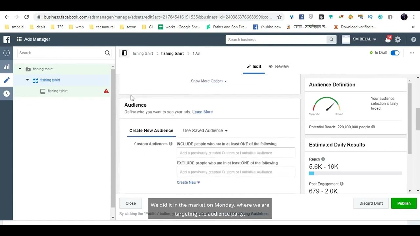
Task: Collapse fishing tshirt ad set tree arrow
Action: pyautogui.click(x=27, y=80)
